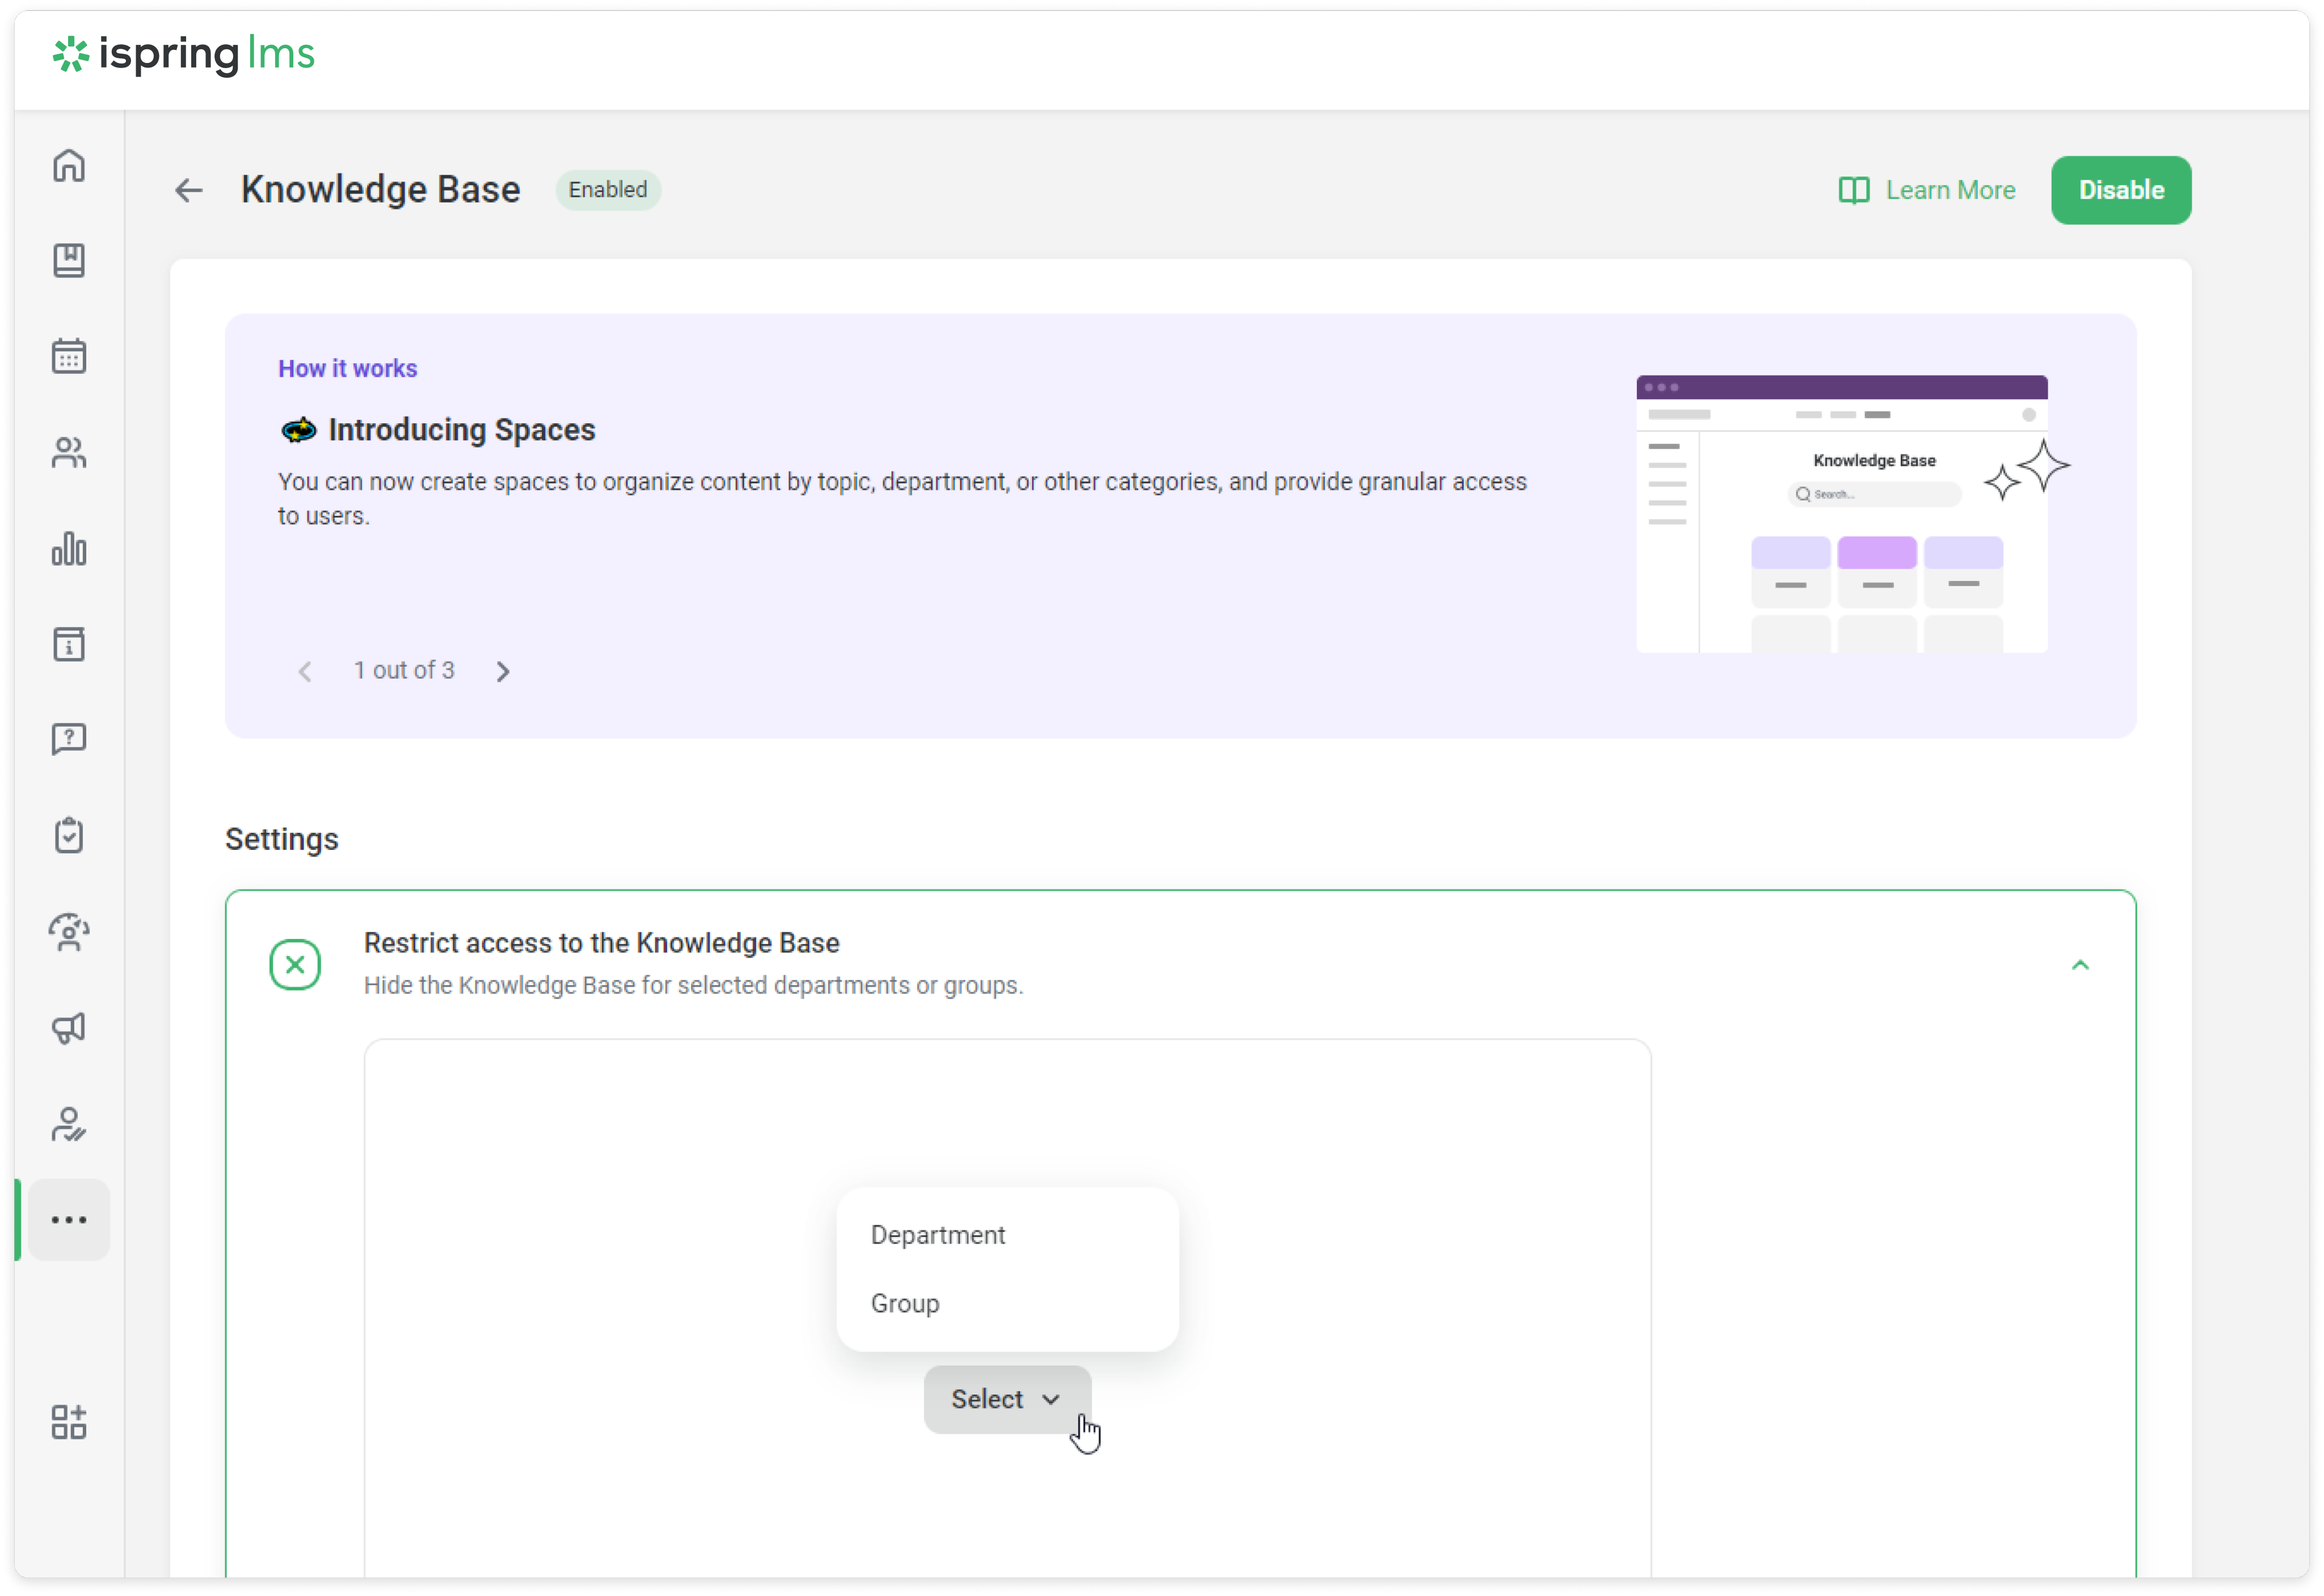The width and height of the screenshot is (2324, 1596).
Task: Toggle the Restrict access green X switch
Action: [x=295, y=965]
